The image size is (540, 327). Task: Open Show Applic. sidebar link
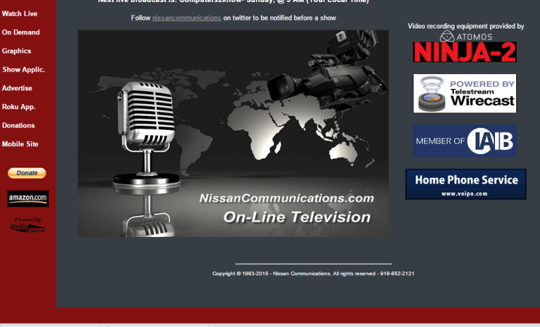(x=24, y=70)
